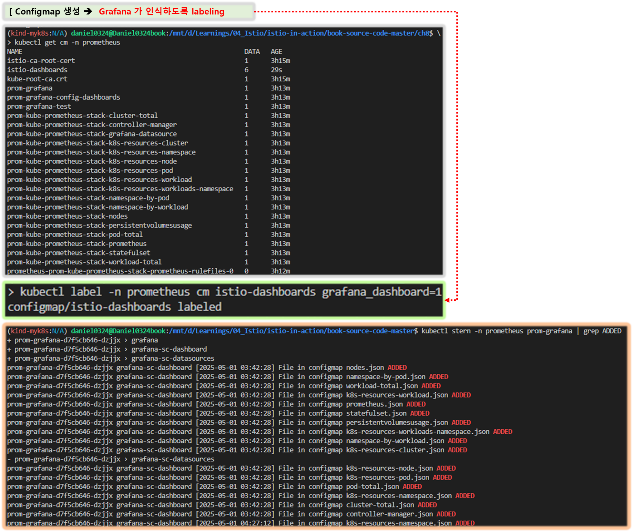Image resolution: width=633 pixels, height=532 pixels.
Task: Click the istio-dashboards configmap name
Action: pyautogui.click(x=37, y=70)
